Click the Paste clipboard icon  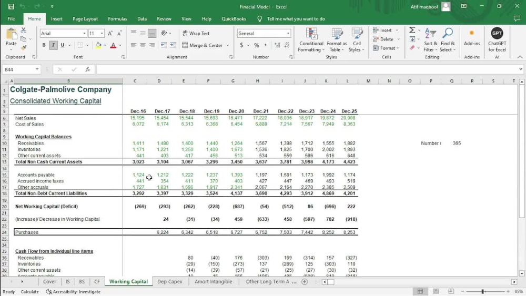pyautogui.click(x=11, y=34)
